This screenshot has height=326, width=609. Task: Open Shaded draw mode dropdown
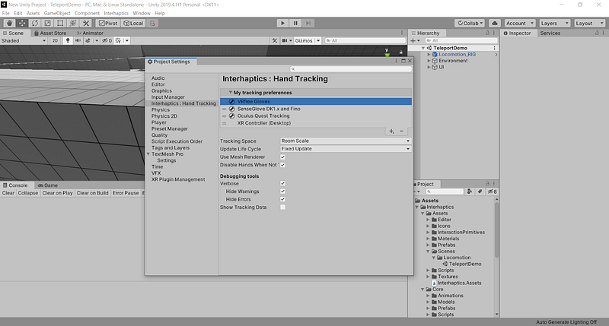point(24,40)
